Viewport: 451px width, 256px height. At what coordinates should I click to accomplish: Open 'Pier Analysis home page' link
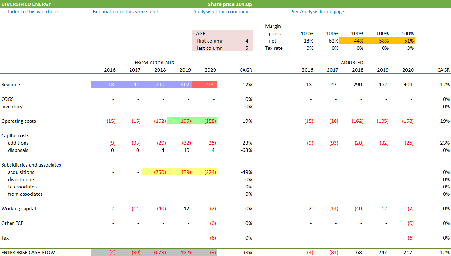(317, 12)
